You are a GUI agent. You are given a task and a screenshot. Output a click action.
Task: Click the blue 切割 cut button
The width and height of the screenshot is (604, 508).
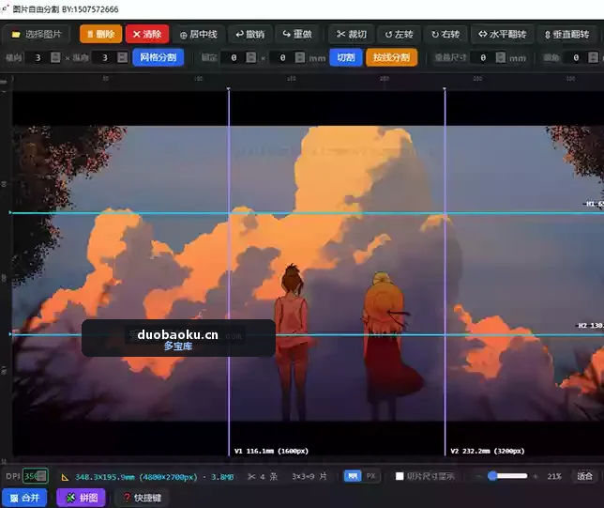[x=346, y=57]
